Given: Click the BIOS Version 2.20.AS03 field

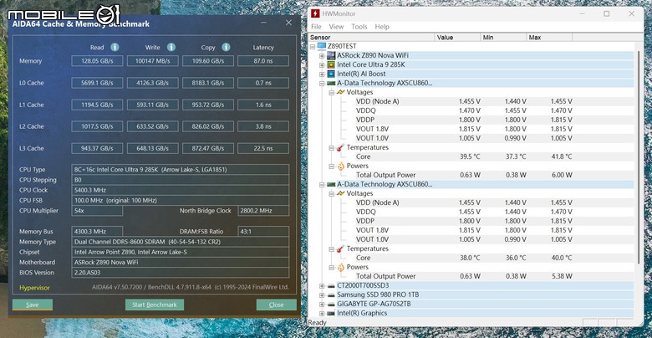Looking at the screenshot, I should [x=180, y=273].
